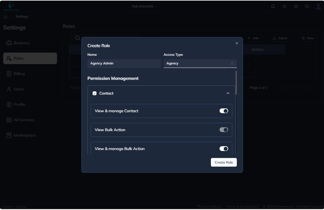Open the Sub Accounts dropdown
Screen dimensions: 324x210
[144, 6]
